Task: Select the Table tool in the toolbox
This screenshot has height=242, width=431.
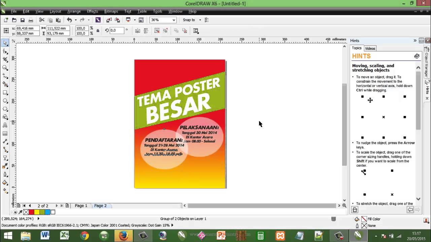Action: pyautogui.click(x=5, y=133)
